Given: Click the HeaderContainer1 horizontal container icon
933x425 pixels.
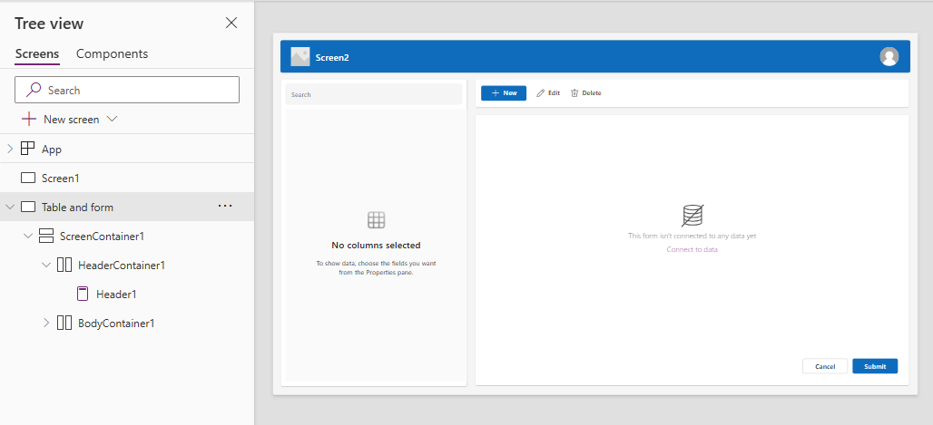Looking at the screenshot, I should [64, 266].
